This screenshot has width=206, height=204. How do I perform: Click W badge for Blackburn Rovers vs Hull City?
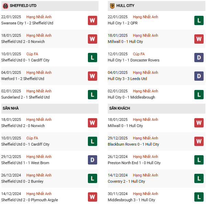tap(199, 141)
